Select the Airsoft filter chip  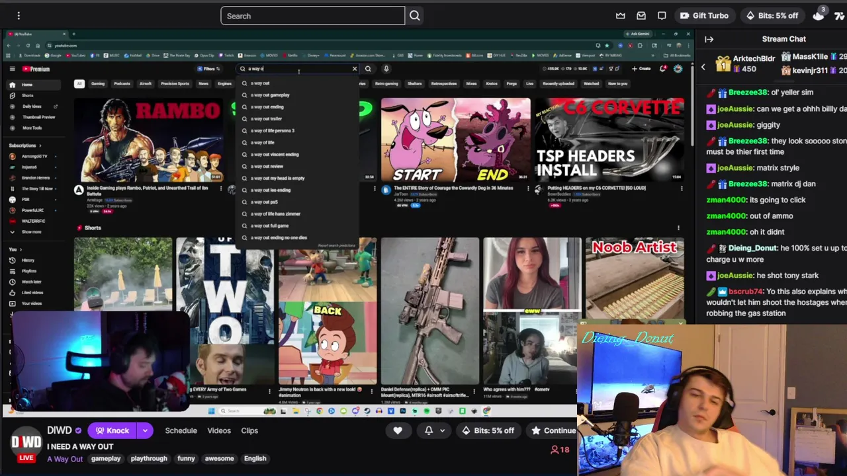pyautogui.click(x=146, y=84)
